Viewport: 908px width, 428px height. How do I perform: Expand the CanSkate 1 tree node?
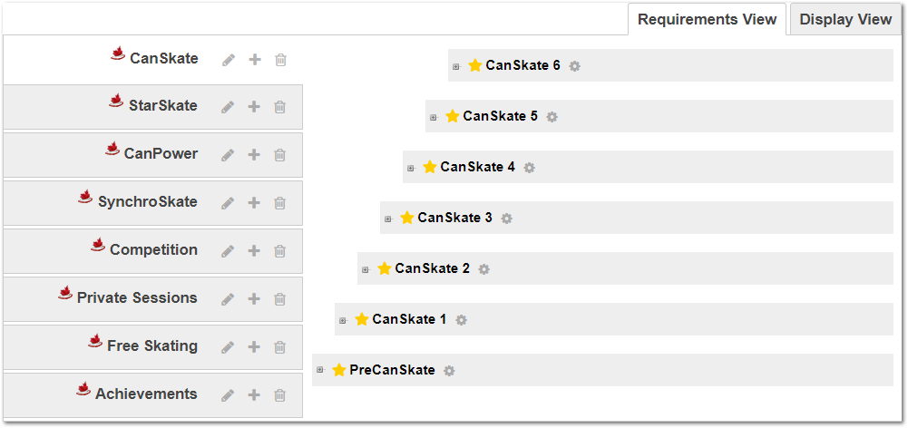pyautogui.click(x=343, y=320)
